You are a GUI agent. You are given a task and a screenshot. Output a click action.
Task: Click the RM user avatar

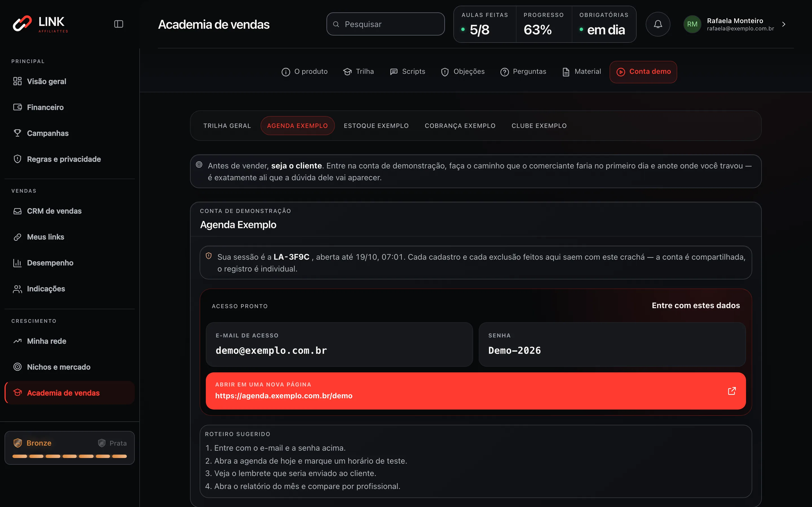click(x=692, y=24)
